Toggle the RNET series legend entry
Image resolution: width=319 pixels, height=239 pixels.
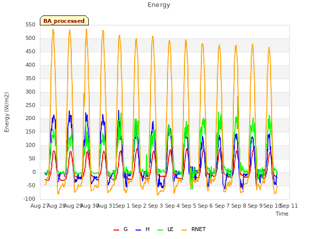pos(193,229)
